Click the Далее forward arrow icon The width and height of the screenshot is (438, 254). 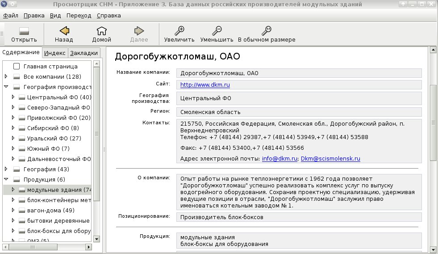click(139, 31)
